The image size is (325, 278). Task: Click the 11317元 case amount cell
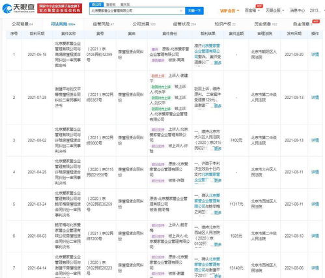(x=236, y=204)
